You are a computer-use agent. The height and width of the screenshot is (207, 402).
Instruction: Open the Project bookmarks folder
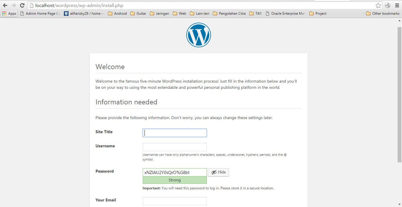318,14
